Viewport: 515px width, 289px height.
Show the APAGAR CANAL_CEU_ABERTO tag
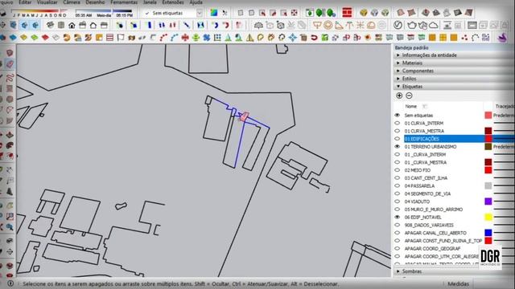click(398, 233)
